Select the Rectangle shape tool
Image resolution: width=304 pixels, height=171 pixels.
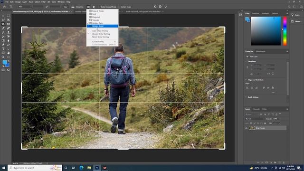[3, 53]
